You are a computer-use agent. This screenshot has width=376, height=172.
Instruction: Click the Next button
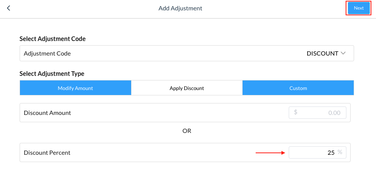pos(358,8)
